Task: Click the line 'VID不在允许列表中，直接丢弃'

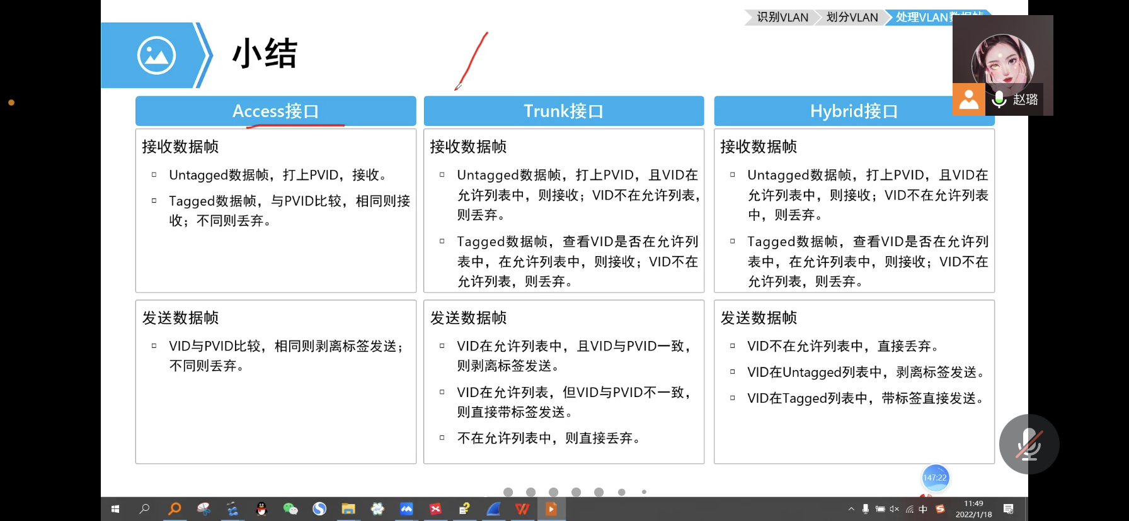Action: [x=843, y=346]
